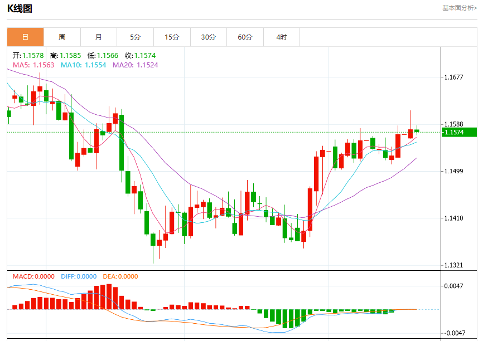Click the tallest red MACD histogram bar
The height and width of the screenshot is (341, 483).
point(109,296)
